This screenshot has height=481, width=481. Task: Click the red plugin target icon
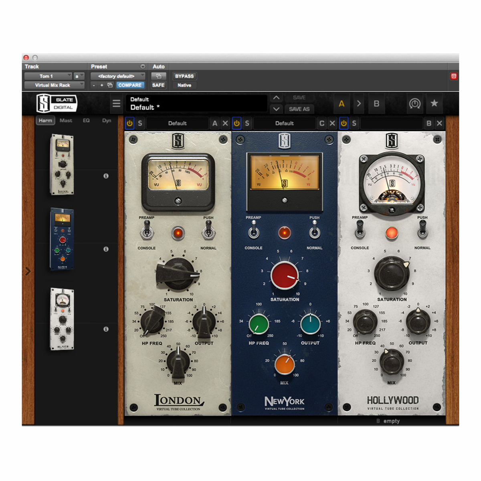pos(454,76)
